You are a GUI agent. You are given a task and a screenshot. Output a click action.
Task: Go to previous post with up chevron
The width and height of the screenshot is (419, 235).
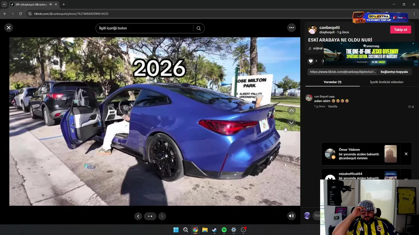pyautogui.click(x=291, y=111)
